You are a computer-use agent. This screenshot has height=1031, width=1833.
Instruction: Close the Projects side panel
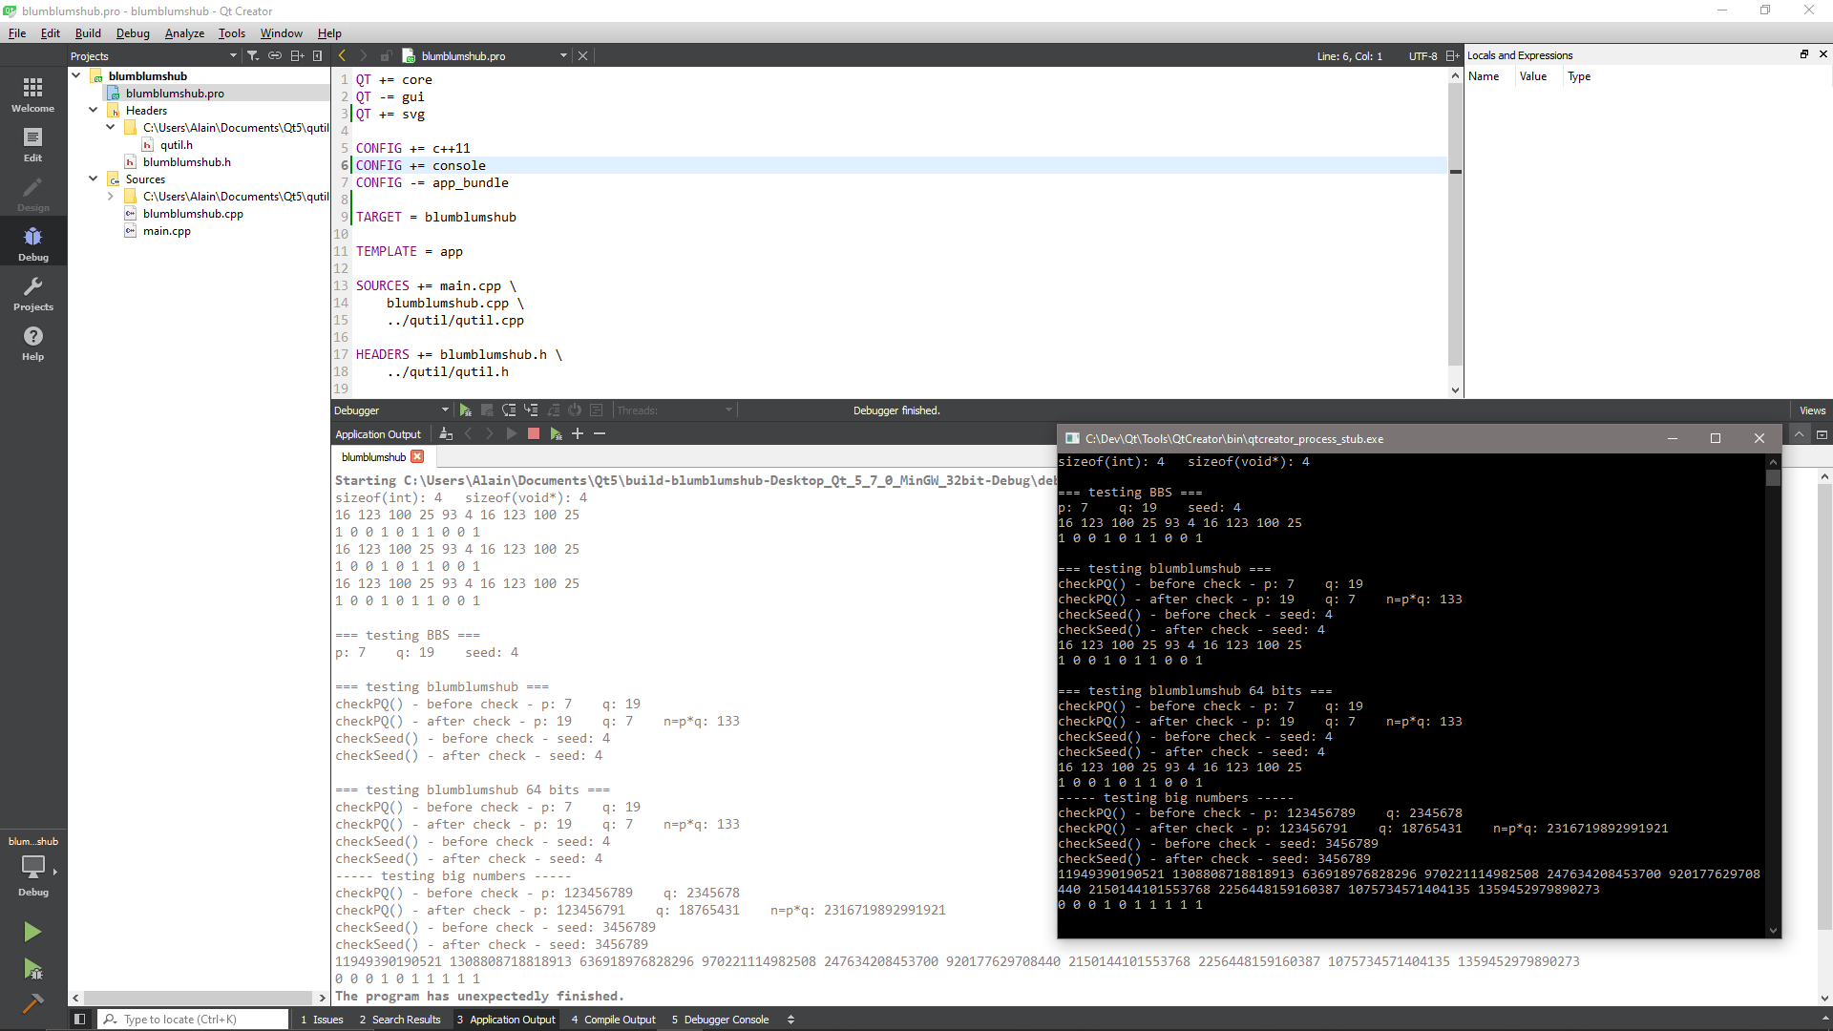pyautogui.click(x=318, y=55)
